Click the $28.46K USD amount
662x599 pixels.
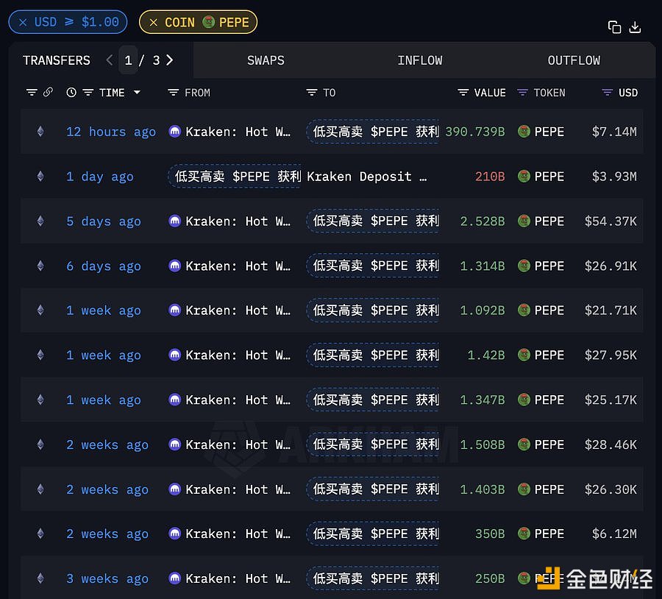tap(611, 444)
